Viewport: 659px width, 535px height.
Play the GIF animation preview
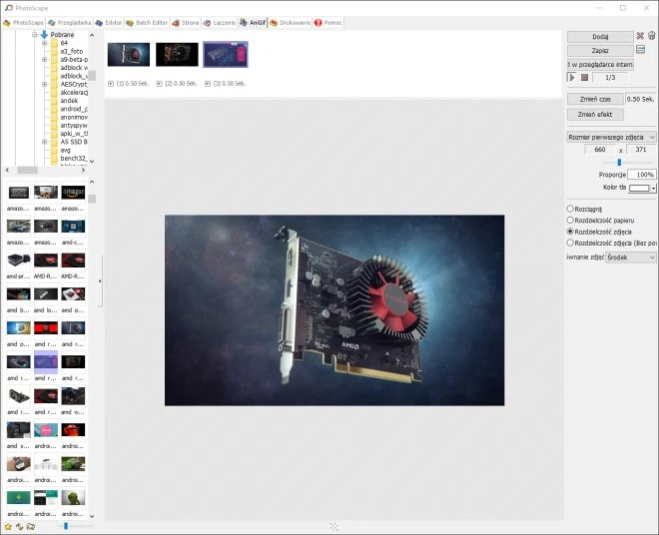572,78
